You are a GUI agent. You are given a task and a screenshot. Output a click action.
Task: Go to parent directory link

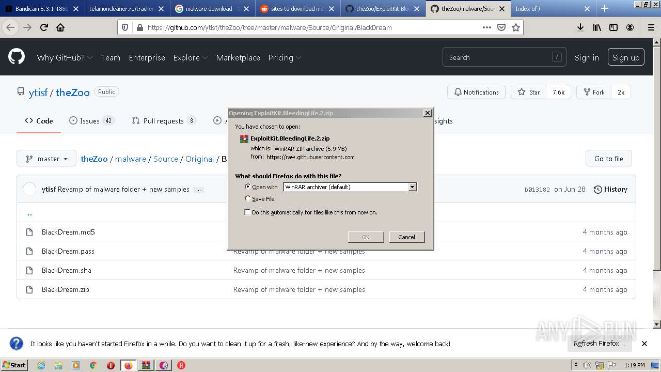point(29,213)
